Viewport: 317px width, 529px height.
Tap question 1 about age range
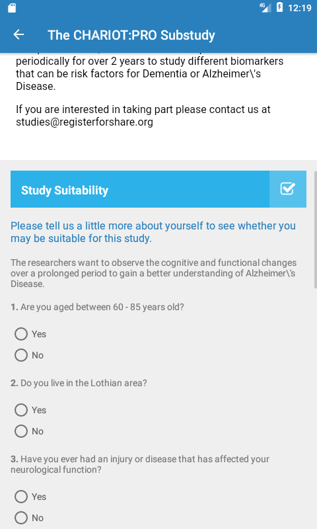pyautogui.click(x=97, y=307)
